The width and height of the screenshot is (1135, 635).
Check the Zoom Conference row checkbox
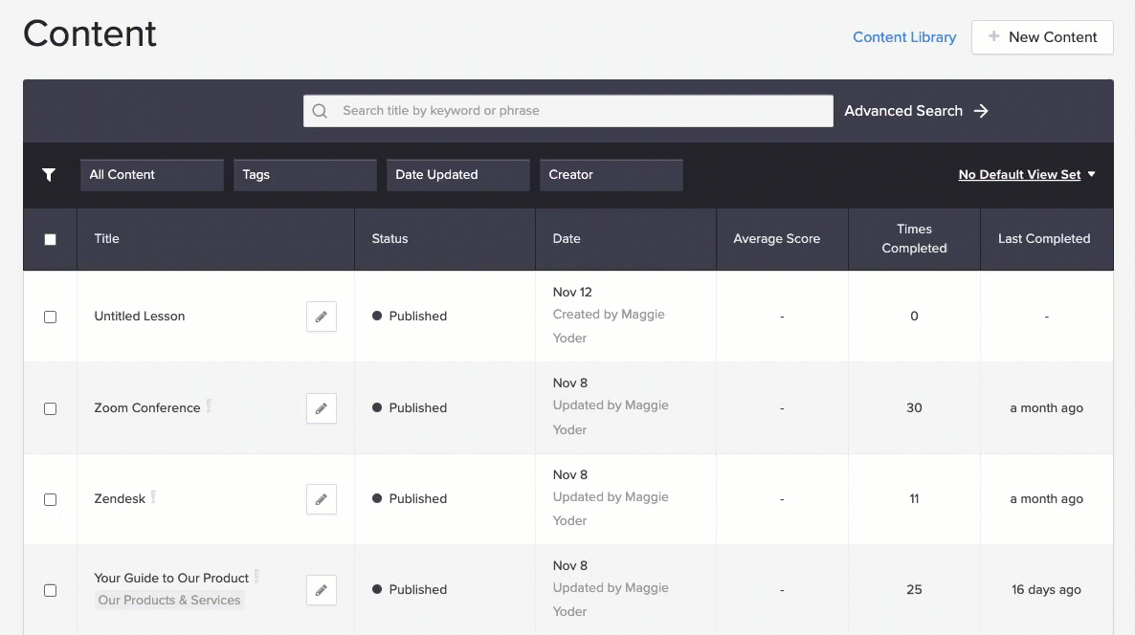pyautogui.click(x=50, y=408)
